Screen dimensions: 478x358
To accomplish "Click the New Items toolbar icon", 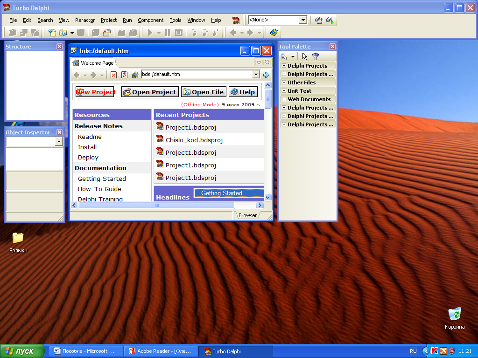I will (52, 33).
